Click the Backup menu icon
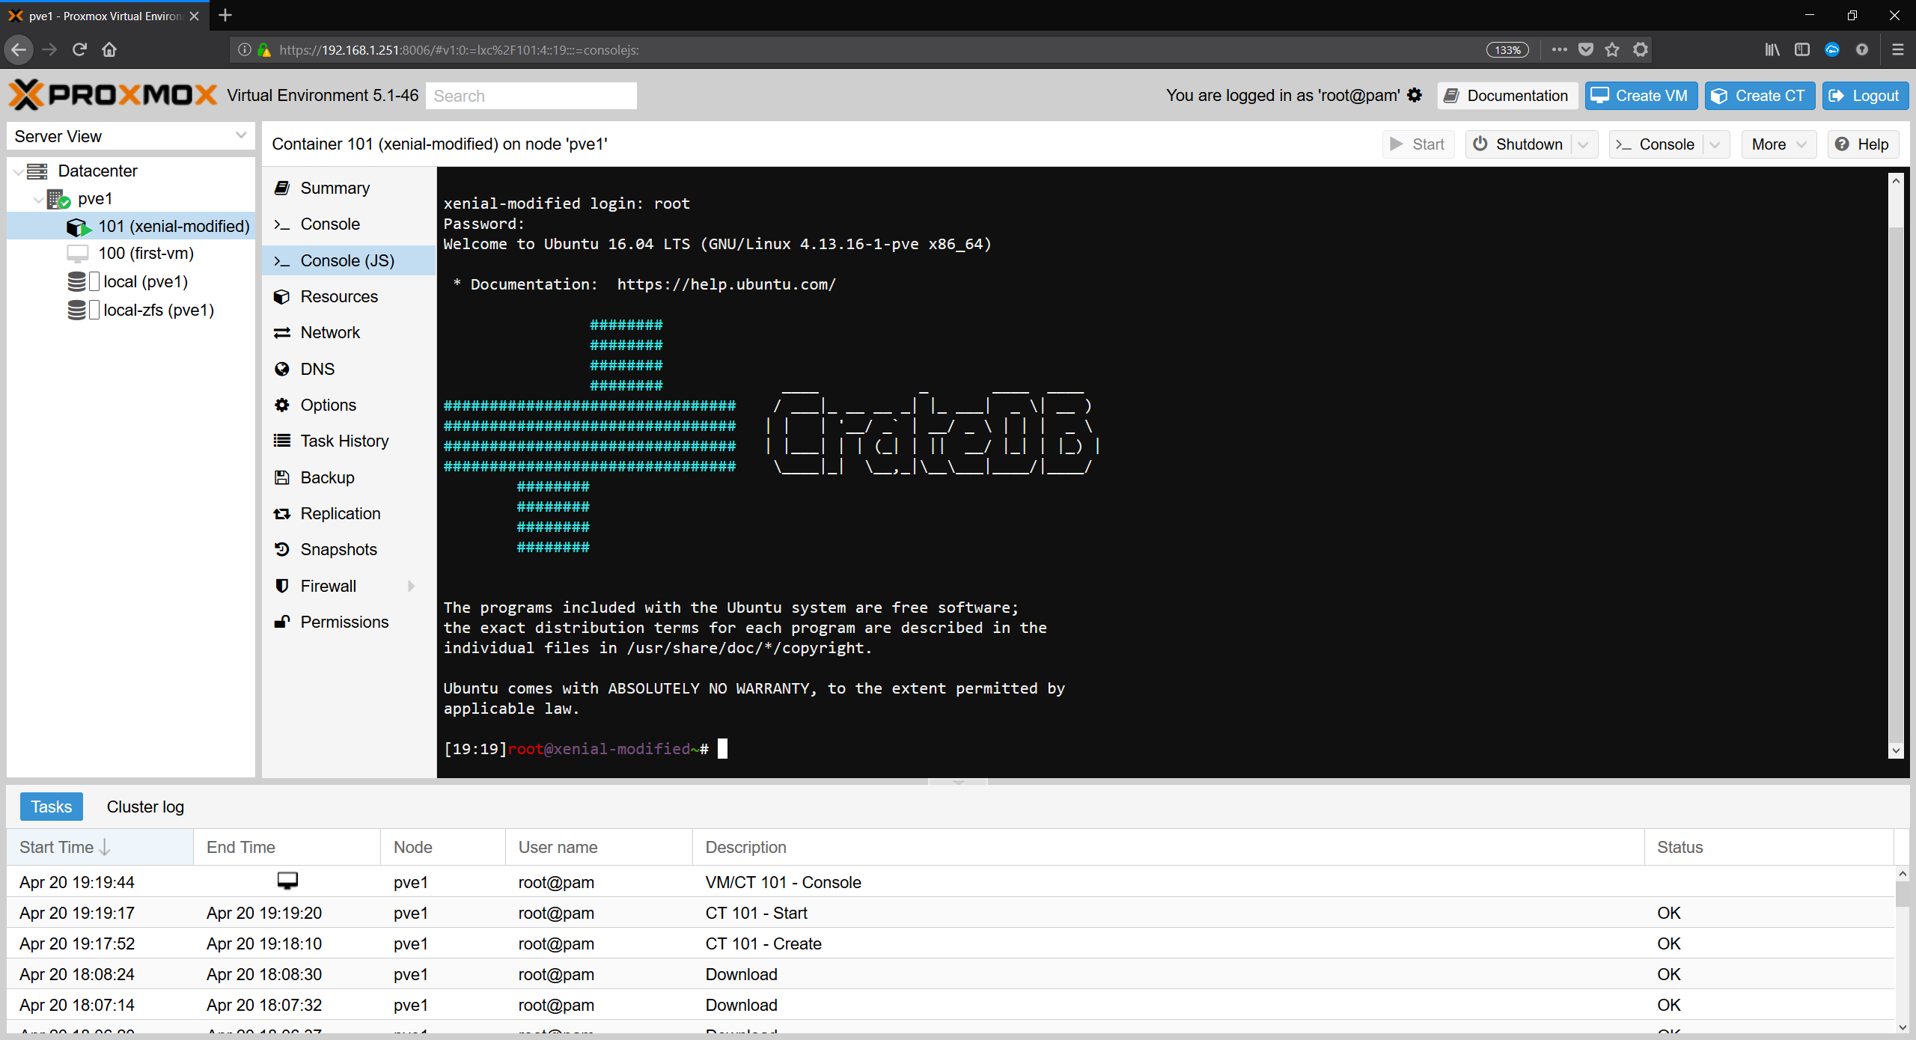The image size is (1916, 1040). coord(283,477)
